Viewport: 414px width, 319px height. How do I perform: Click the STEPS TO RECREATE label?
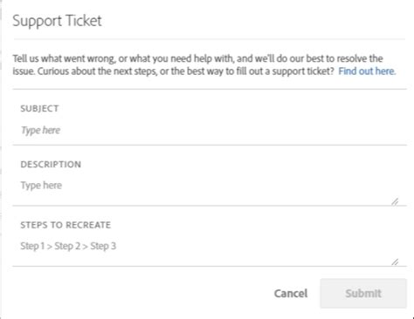click(66, 225)
